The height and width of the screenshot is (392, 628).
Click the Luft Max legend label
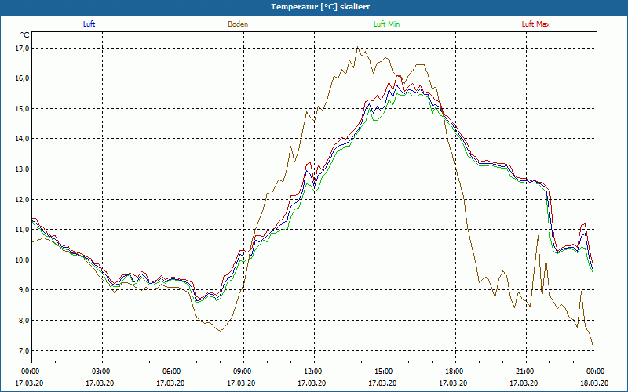point(535,24)
